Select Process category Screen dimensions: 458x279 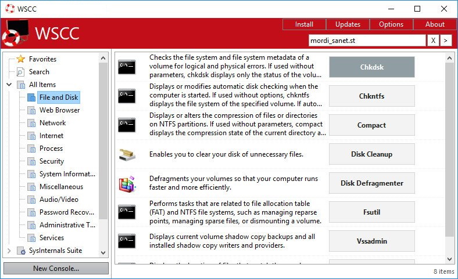(51, 148)
